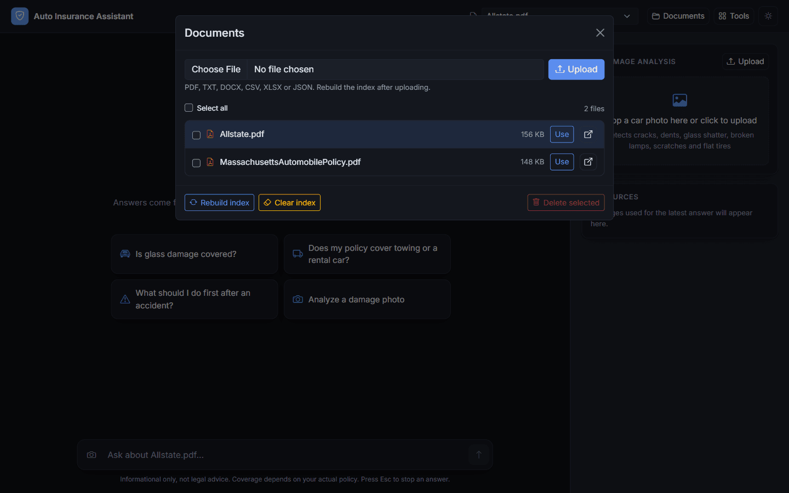Click the 'Ask about Allstate.pdf...' input field
Image resolution: width=789 pixels, height=493 pixels.
click(x=285, y=455)
